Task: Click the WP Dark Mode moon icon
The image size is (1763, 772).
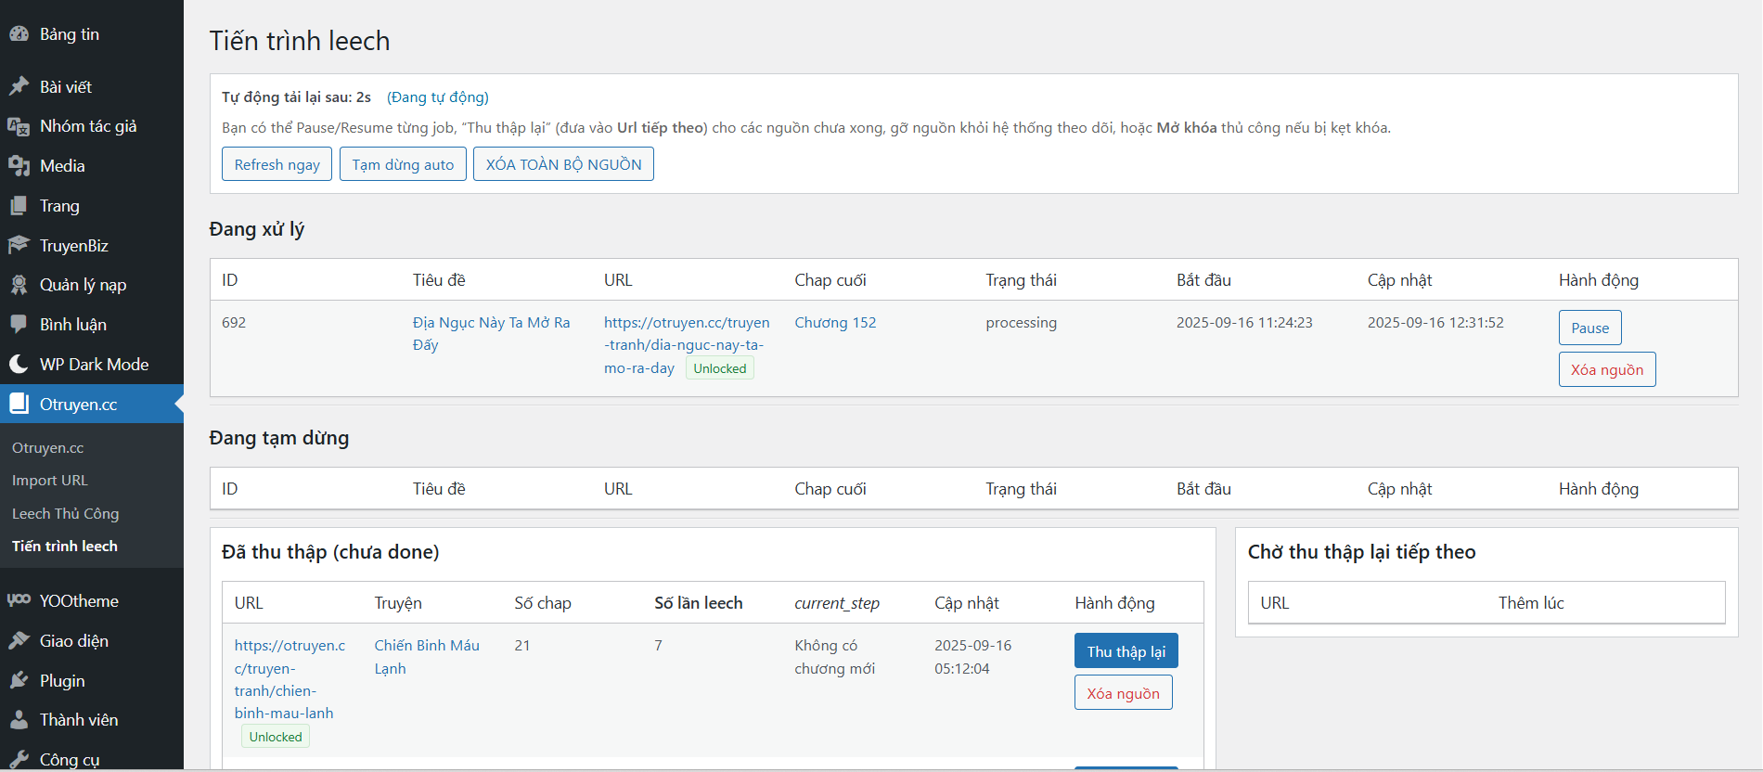Action: pyautogui.click(x=19, y=364)
